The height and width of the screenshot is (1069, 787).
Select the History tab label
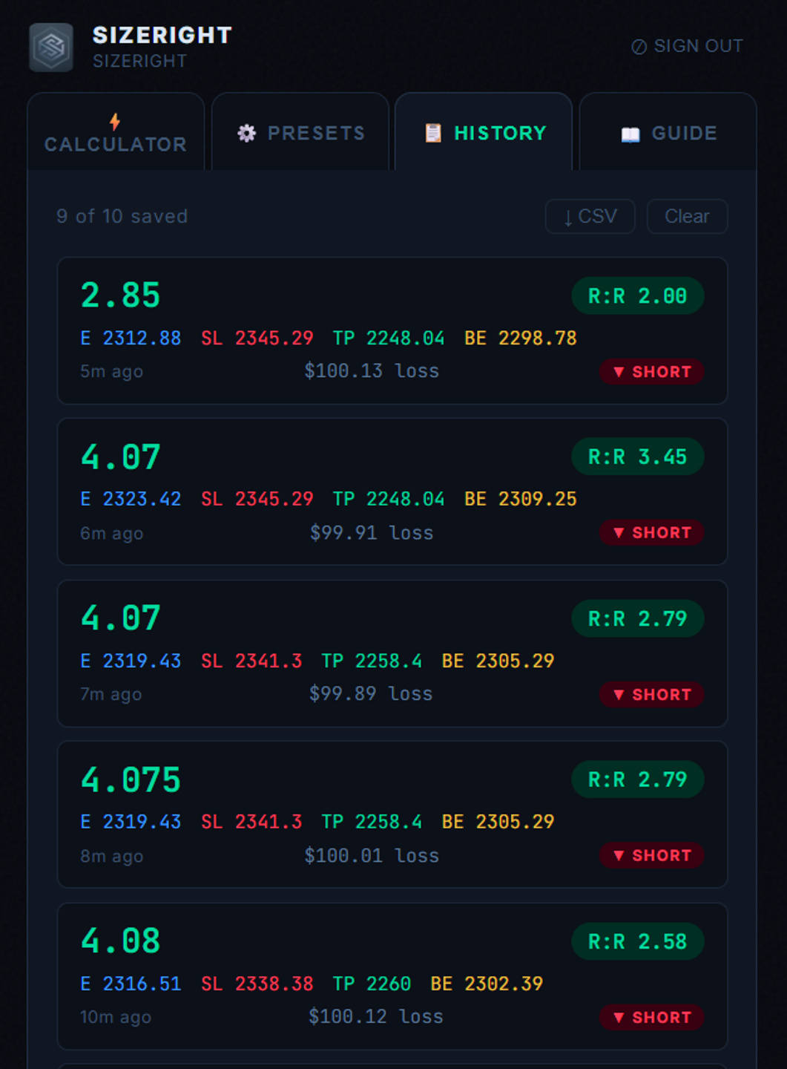point(500,133)
